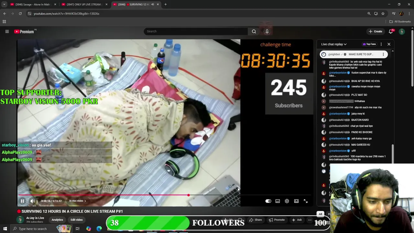414x233 pixels.
Task: Open video Analytics
Action: pos(57,220)
